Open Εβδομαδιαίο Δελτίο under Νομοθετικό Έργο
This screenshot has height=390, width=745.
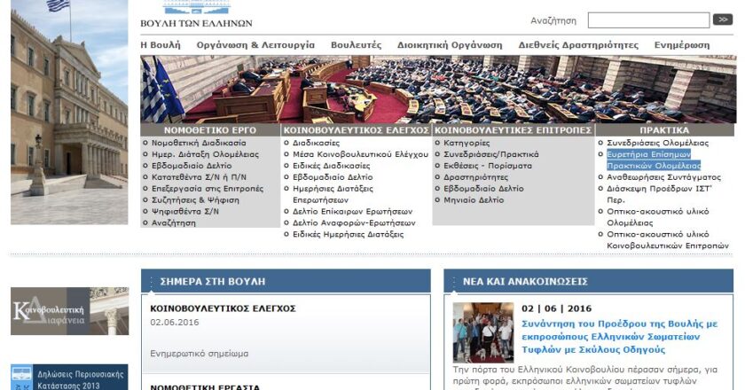pos(192,166)
